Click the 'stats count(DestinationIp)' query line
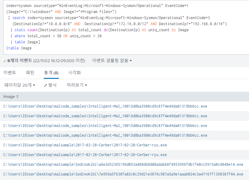 (99, 30)
